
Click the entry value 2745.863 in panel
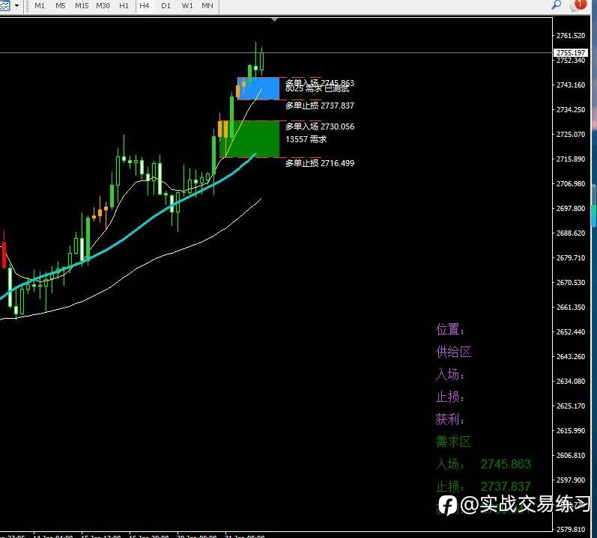506,464
